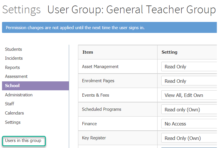Change the Events & Fees permission dropdown
The height and width of the screenshot is (148, 218).
pyautogui.click(x=189, y=95)
